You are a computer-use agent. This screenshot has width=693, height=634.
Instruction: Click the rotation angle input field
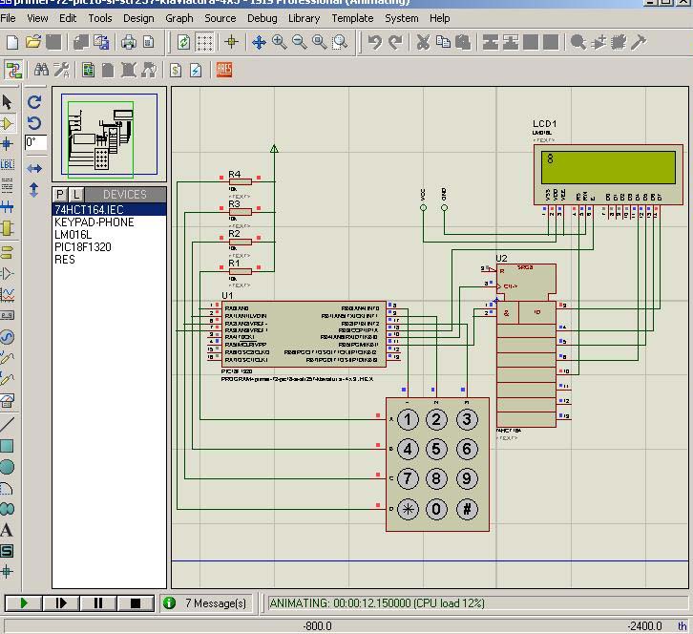tap(34, 142)
